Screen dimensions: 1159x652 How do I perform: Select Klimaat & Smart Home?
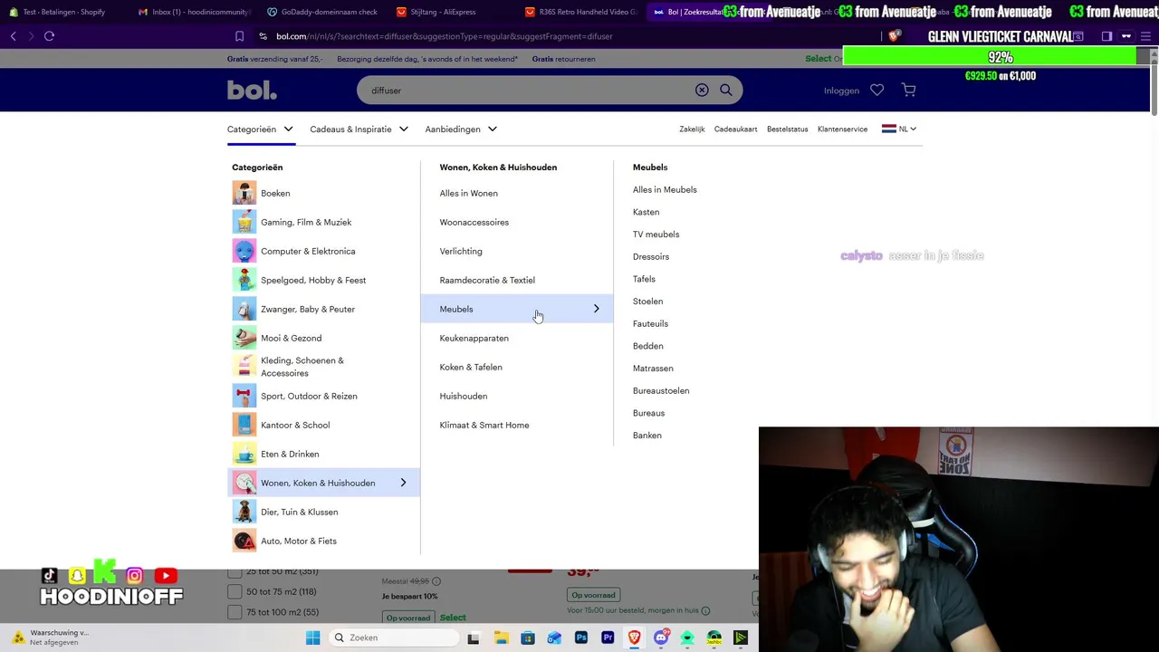click(x=484, y=425)
